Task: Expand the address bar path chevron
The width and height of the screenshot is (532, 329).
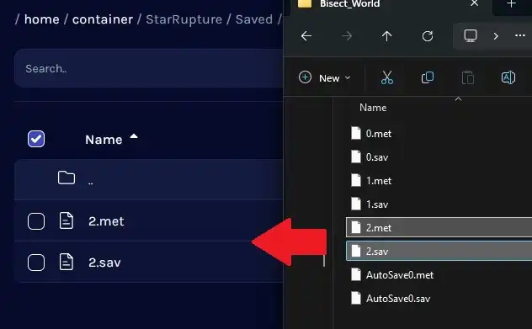Action: pos(496,36)
